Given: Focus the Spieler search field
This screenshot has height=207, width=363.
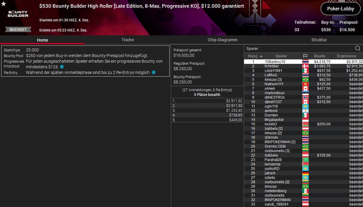Looking at the screenshot, I should (x=298, y=49).
